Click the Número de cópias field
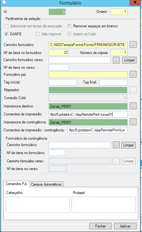The height and width of the screenshot is (232, 142). (119, 52)
